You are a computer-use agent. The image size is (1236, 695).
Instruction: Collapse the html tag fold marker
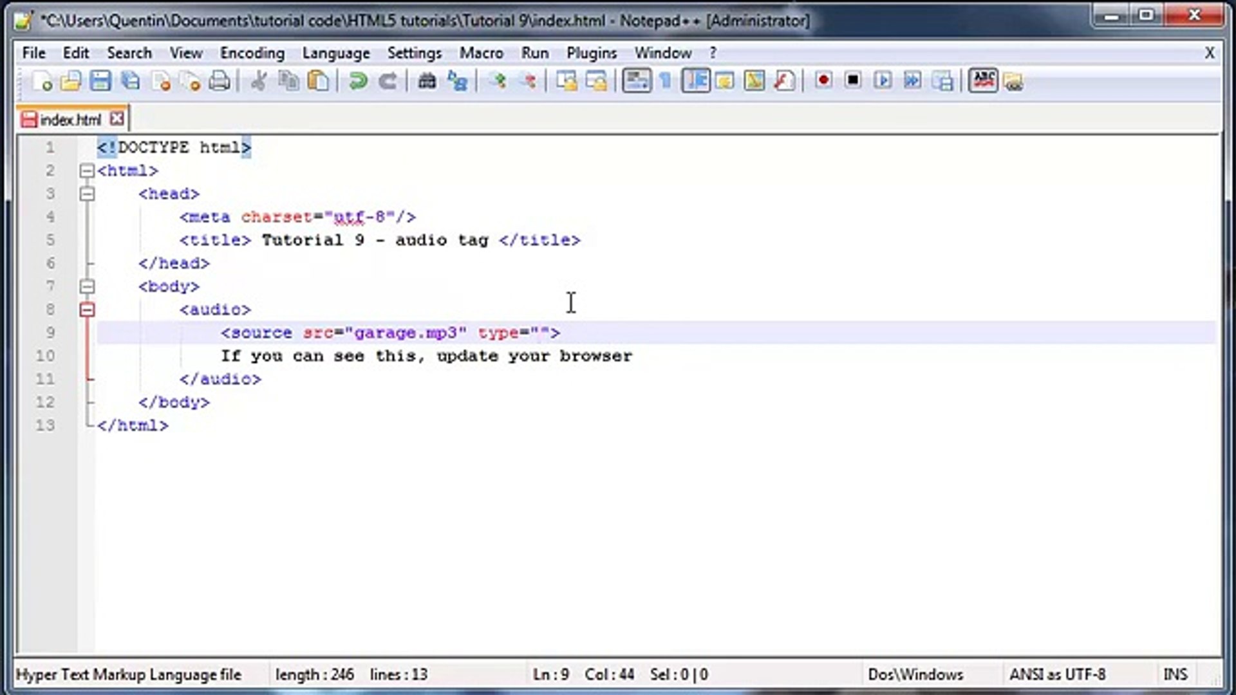pyautogui.click(x=87, y=171)
